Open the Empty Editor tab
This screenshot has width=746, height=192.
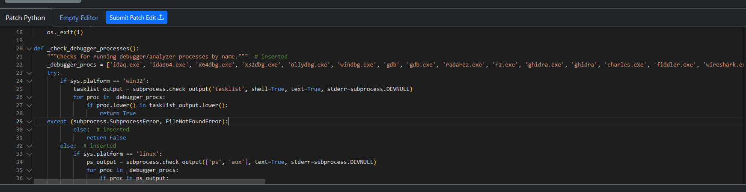[x=79, y=18]
